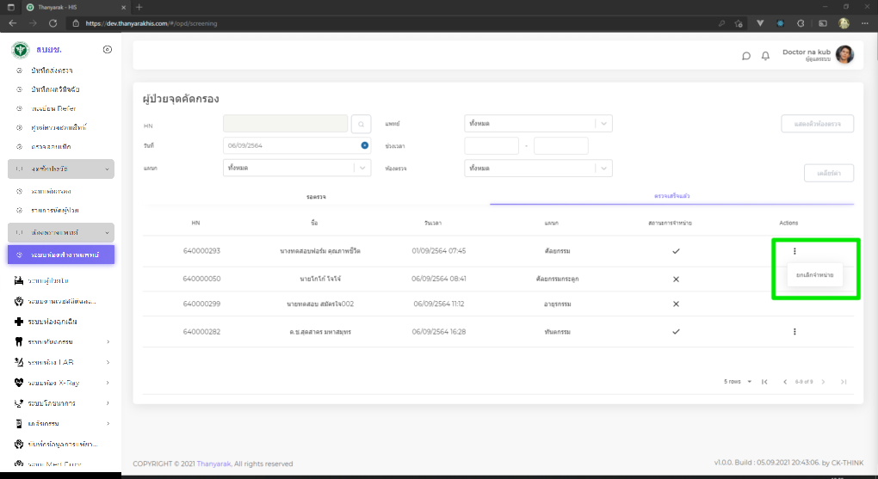The image size is (878, 479).
Task: Change the 5 rows per page selector
Action: click(x=739, y=381)
